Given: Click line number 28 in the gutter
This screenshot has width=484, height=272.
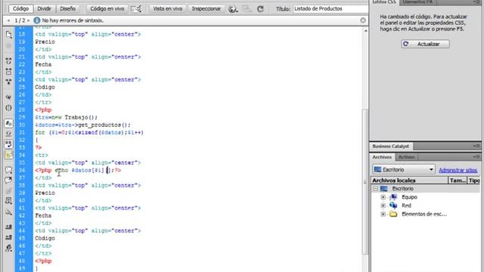Looking at the screenshot, I should [22, 110].
